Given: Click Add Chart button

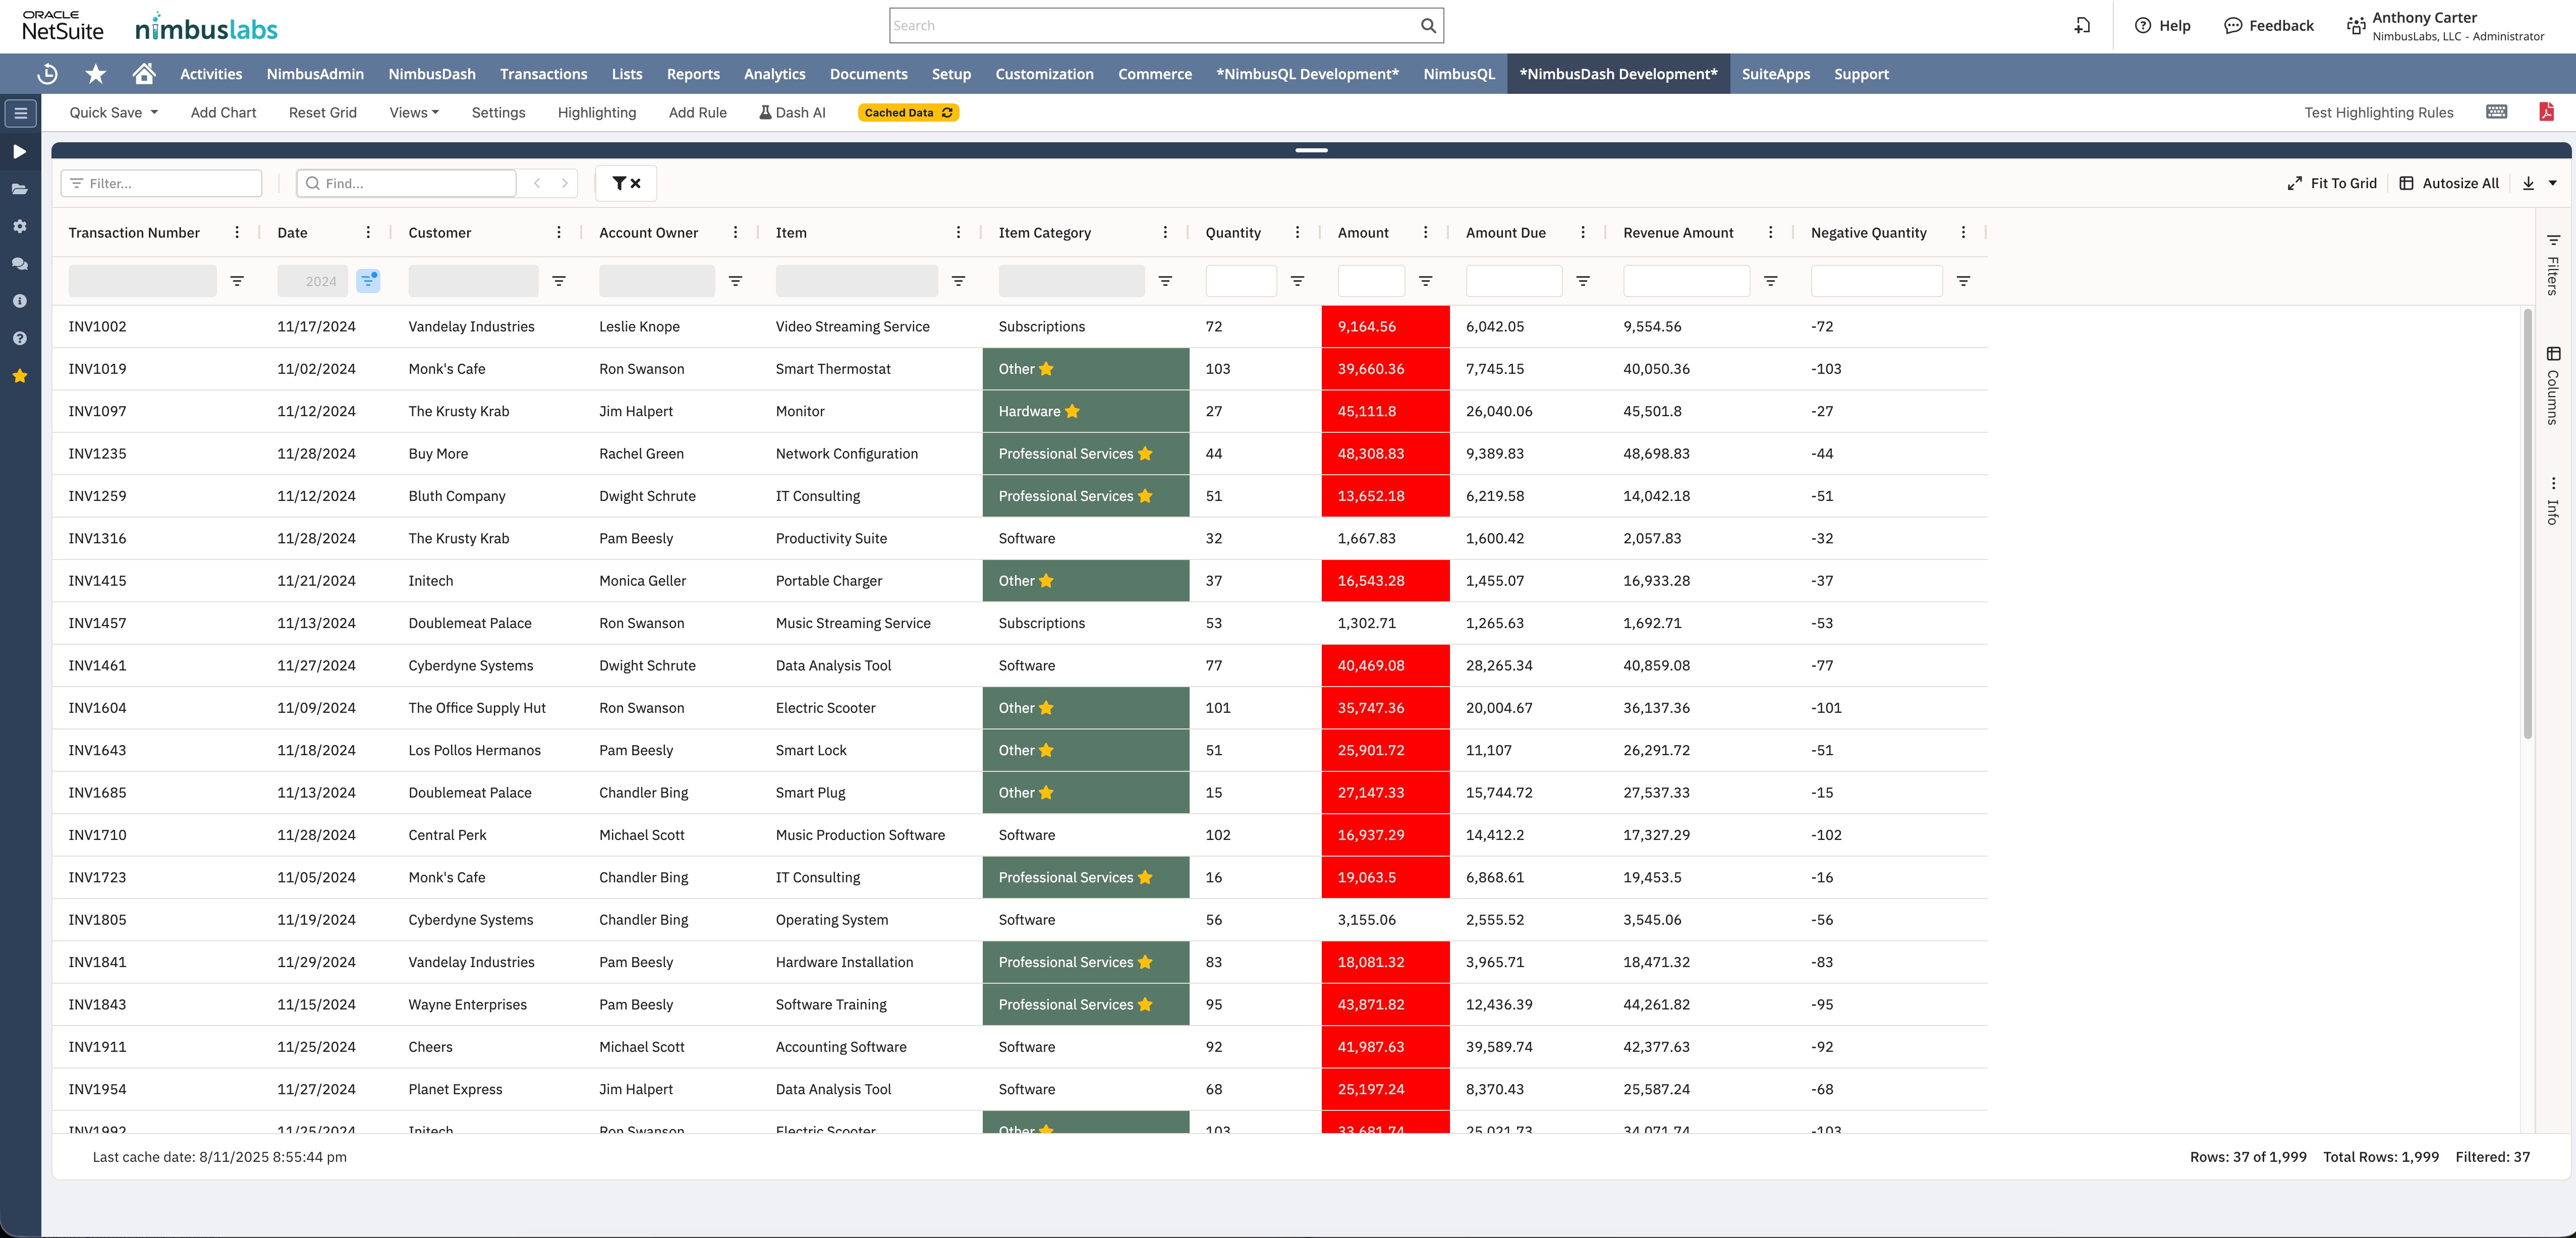Looking at the screenshot, I should [223, 113].
